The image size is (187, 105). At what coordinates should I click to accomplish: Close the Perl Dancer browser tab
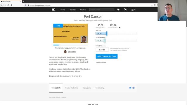pyautogui.click(x=20, y=2)
